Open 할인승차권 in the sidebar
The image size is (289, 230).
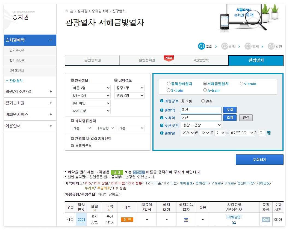click(17, 61)
